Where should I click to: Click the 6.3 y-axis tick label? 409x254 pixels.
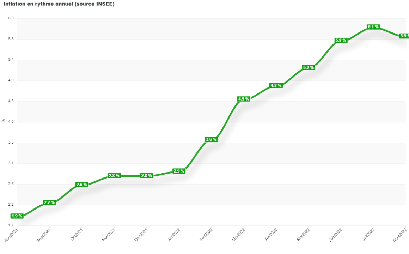[x=11, y=18]
